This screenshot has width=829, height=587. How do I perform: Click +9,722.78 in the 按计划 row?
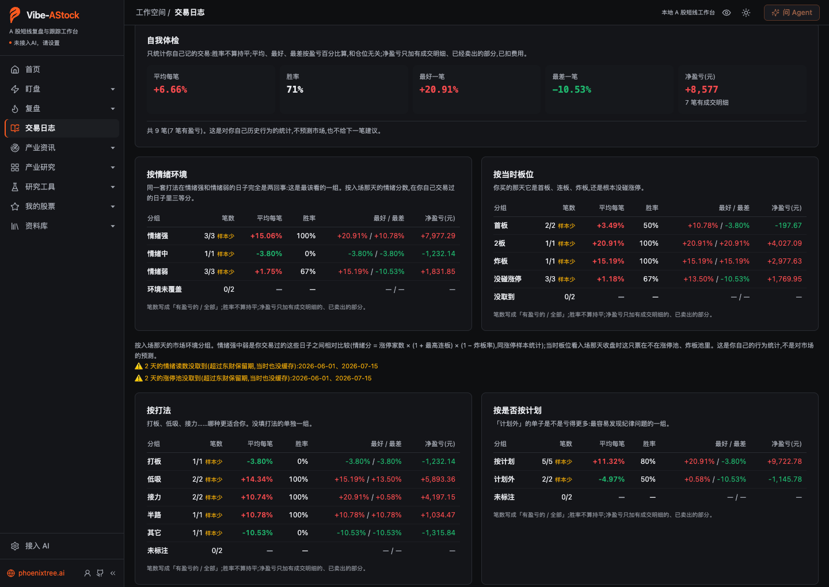coord(785,462)
